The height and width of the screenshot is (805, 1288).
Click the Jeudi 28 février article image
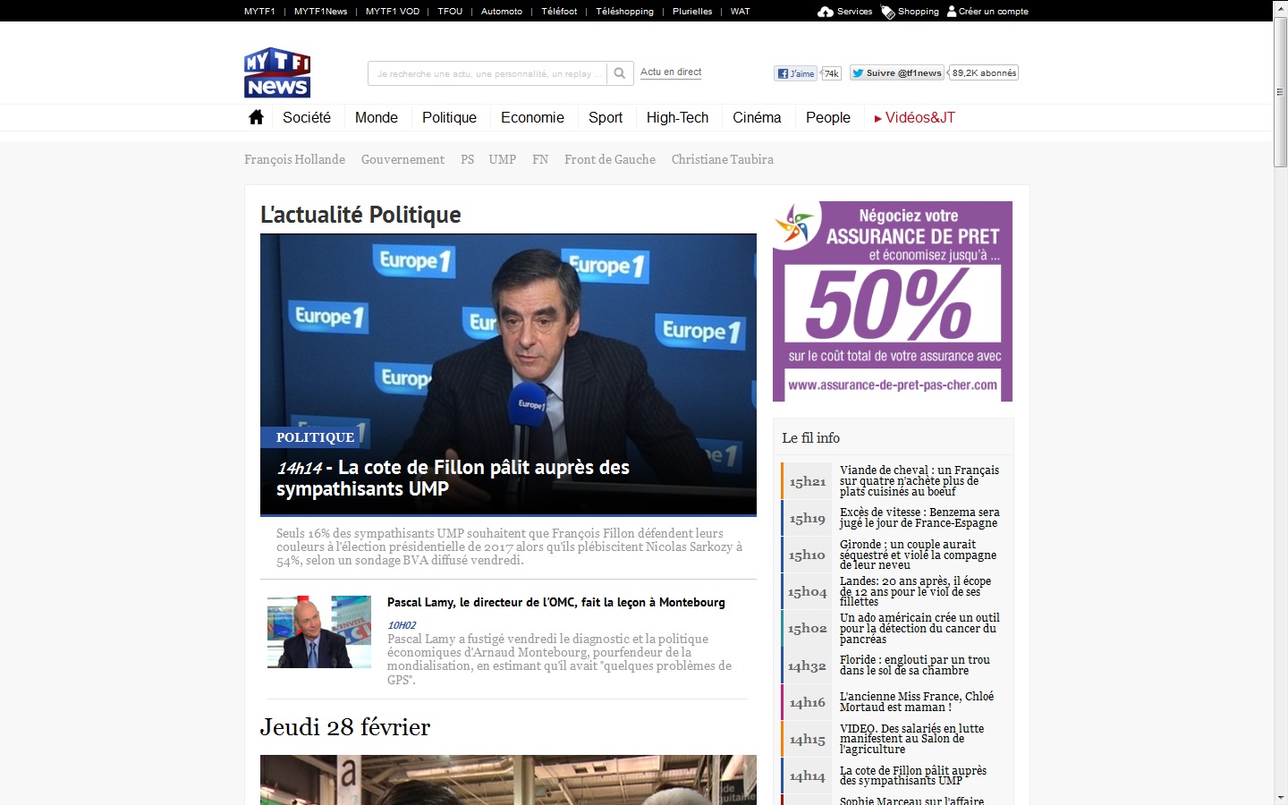click(x=508, y=780)
